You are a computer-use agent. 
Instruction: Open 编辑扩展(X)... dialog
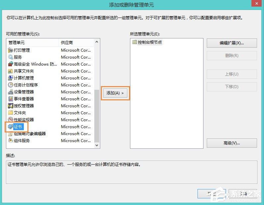pyautogui.click(x=232, y=43)
